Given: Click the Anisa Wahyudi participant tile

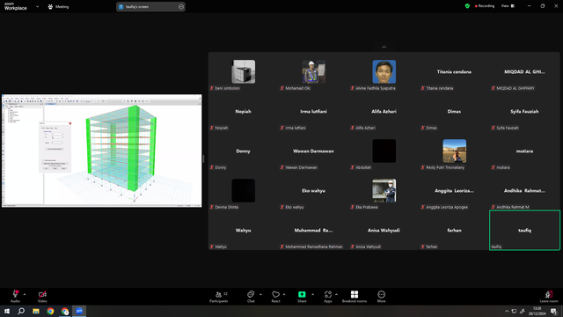Looking at the screenshot, I should tap(384, 231).
